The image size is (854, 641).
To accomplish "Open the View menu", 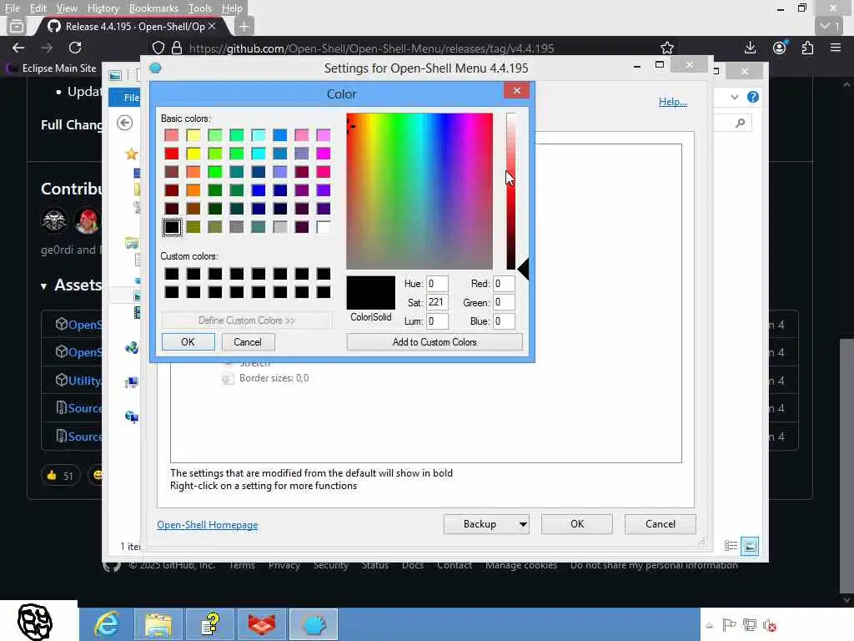I will 67,8.
